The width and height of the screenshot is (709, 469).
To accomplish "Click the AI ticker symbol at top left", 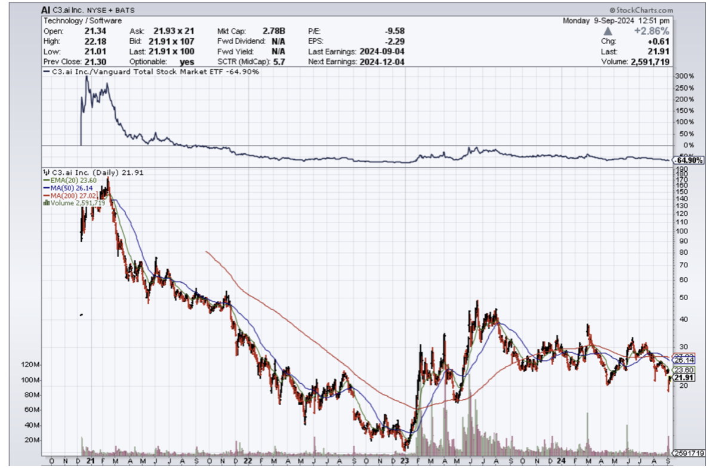I will (x=46, y=10).
